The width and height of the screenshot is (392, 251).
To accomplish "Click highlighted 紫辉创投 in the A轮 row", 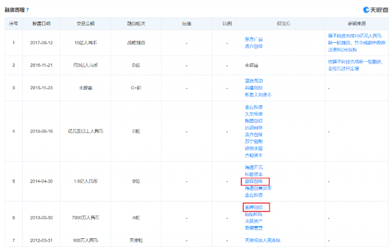I will coord(254,208).
